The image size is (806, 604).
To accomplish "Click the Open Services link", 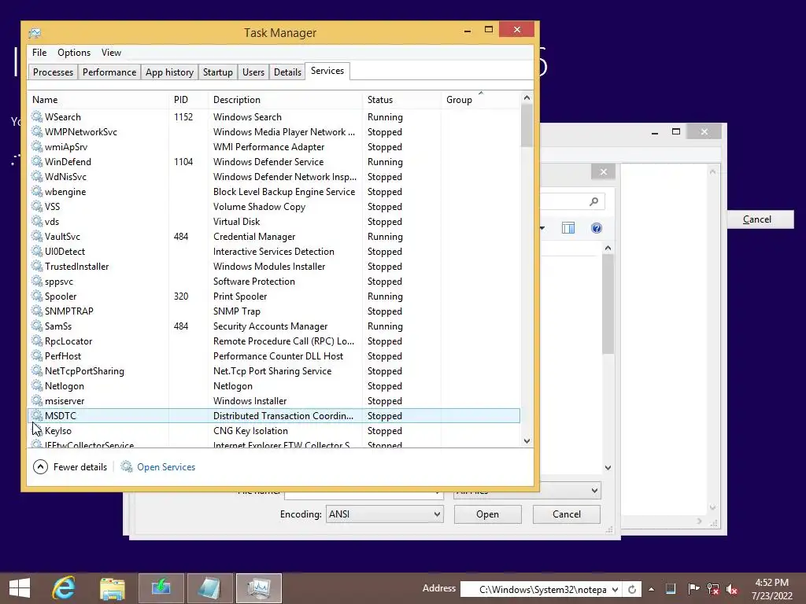I will [166, 467].
